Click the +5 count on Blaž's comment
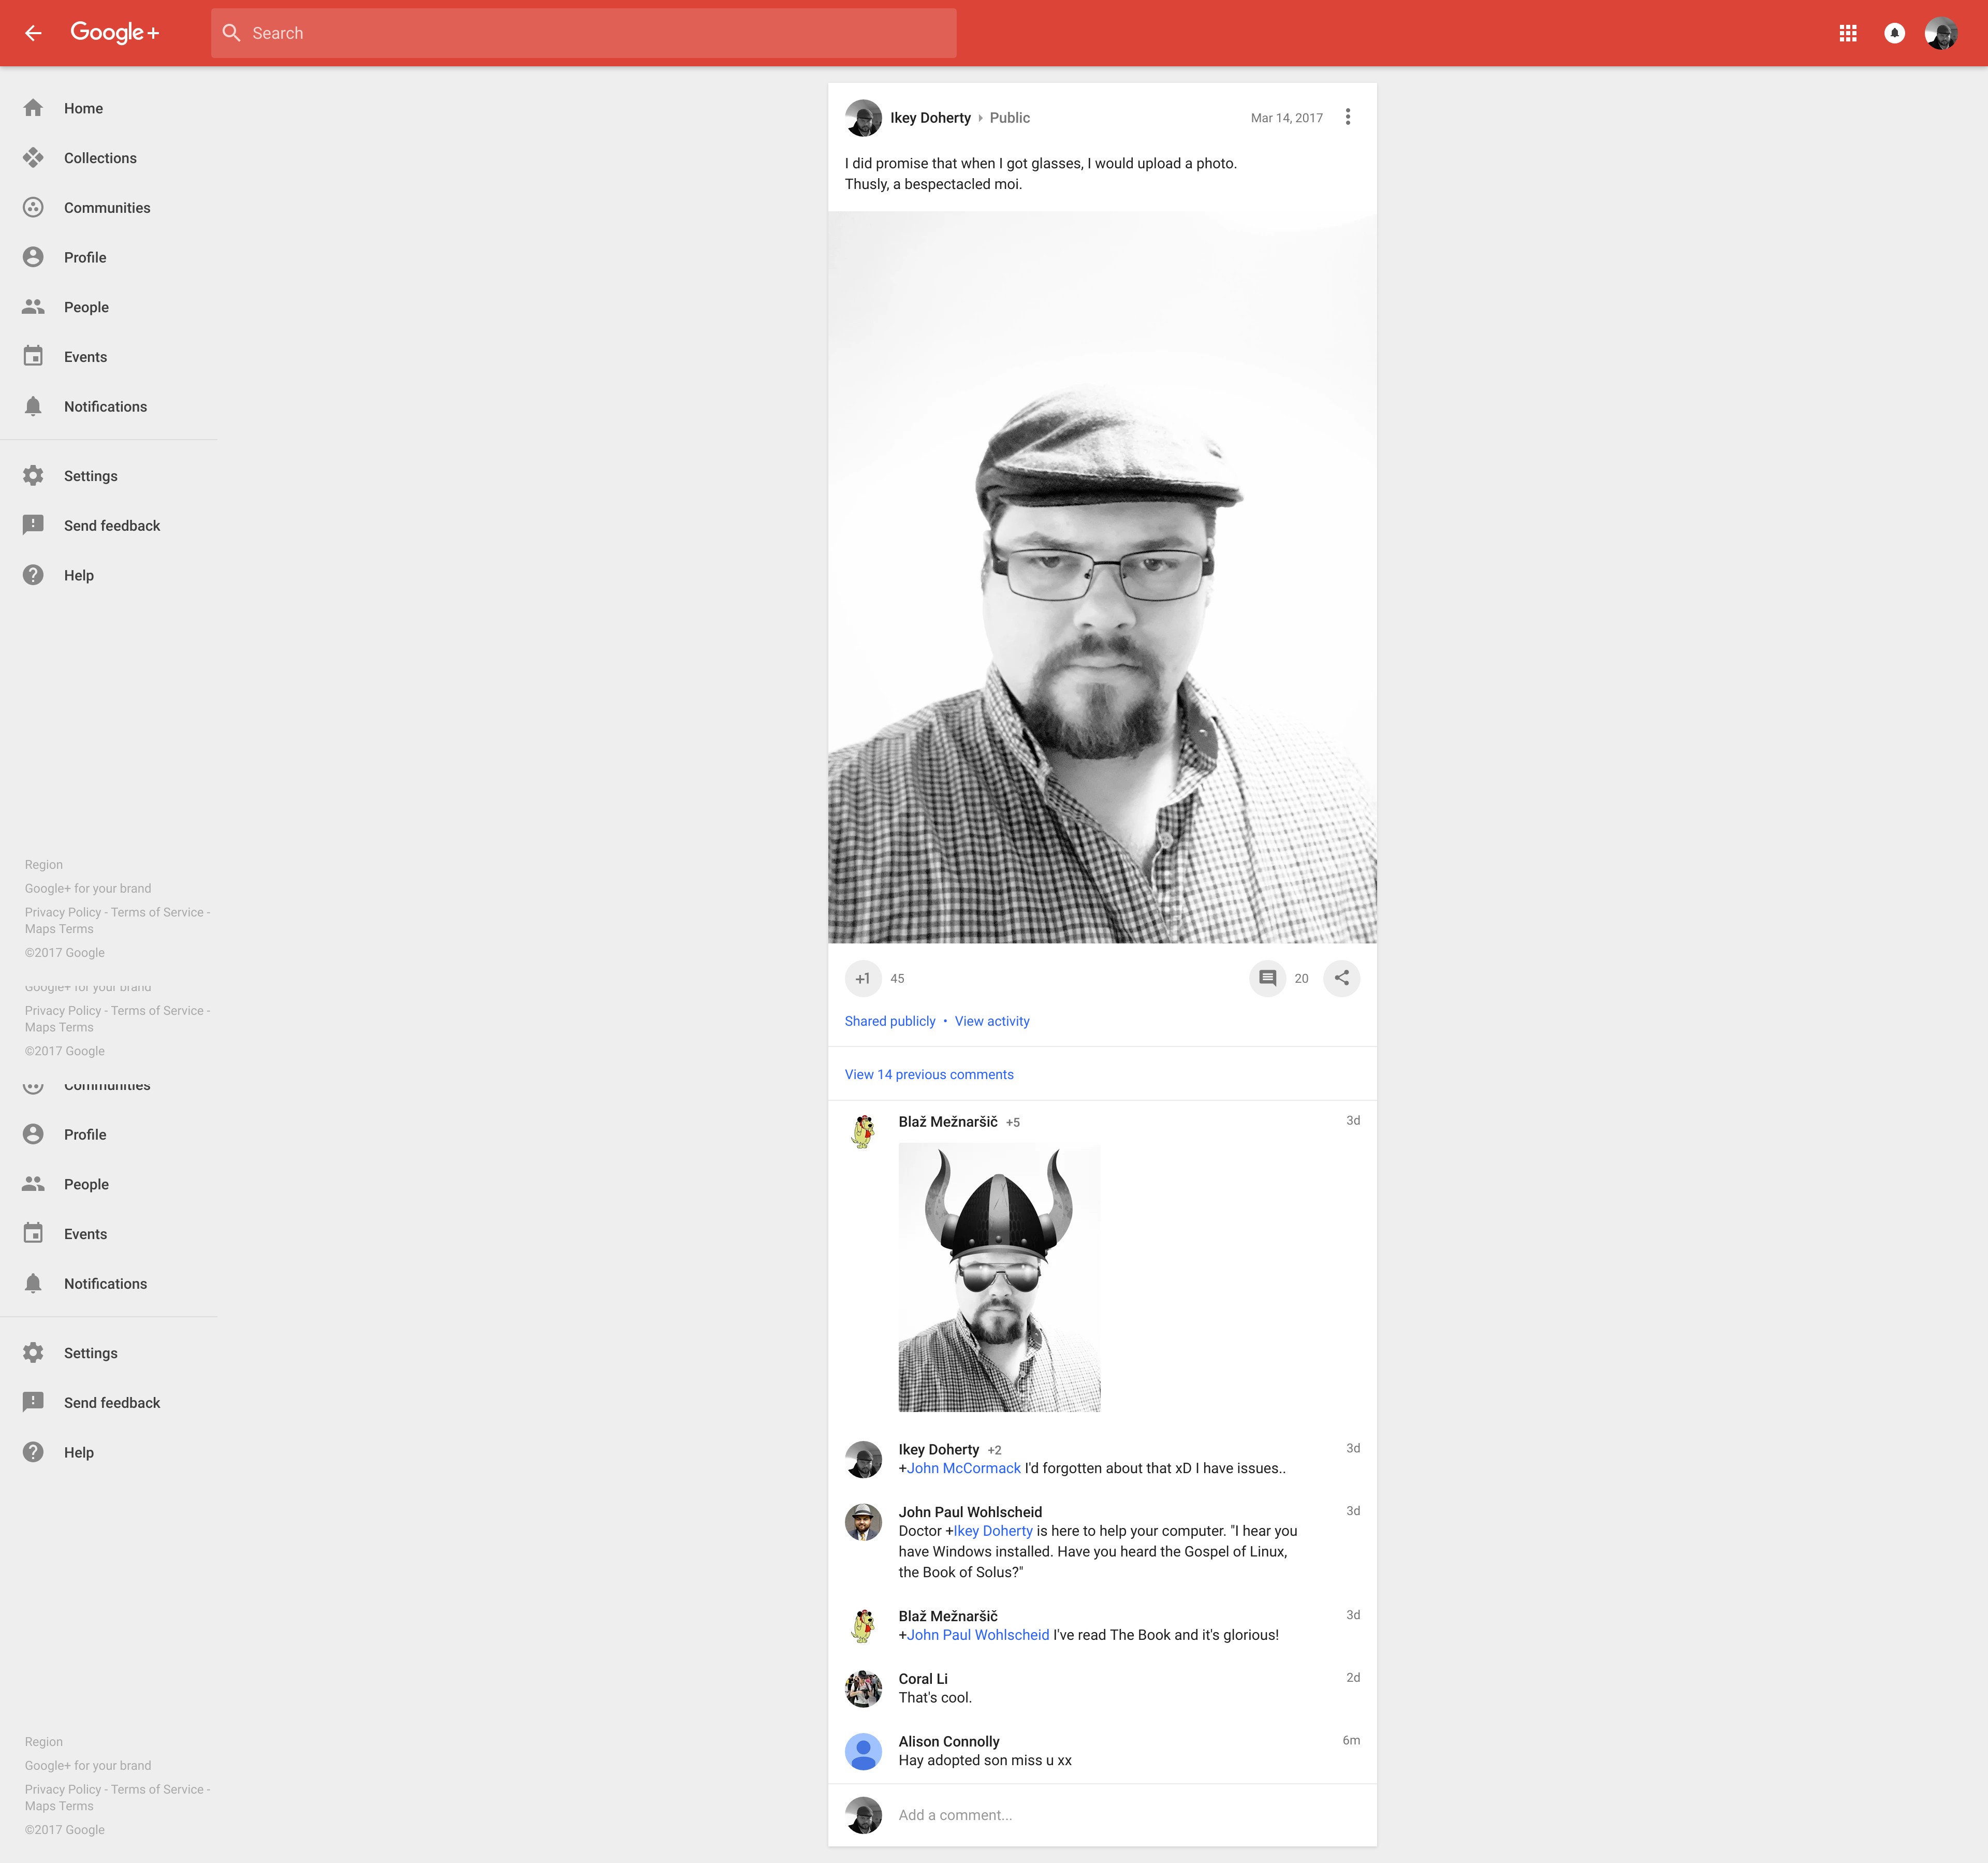 [1013, 1122]
